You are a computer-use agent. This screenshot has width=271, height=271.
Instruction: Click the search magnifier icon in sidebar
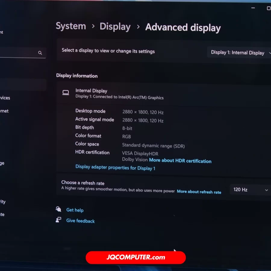pos(40,53)
